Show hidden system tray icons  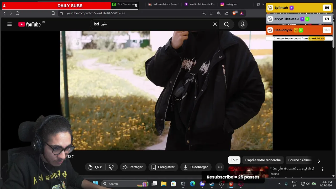(x=279, y=184)
